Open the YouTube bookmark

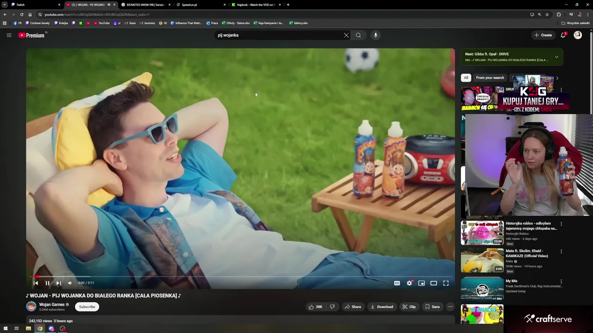[x=102, y=23]
